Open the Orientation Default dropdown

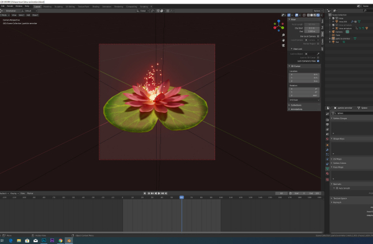pos(29,11)
